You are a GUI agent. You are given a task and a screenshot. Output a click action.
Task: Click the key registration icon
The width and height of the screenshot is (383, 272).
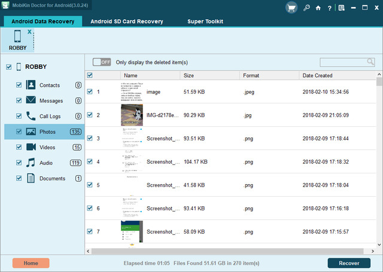pos(307,8)
